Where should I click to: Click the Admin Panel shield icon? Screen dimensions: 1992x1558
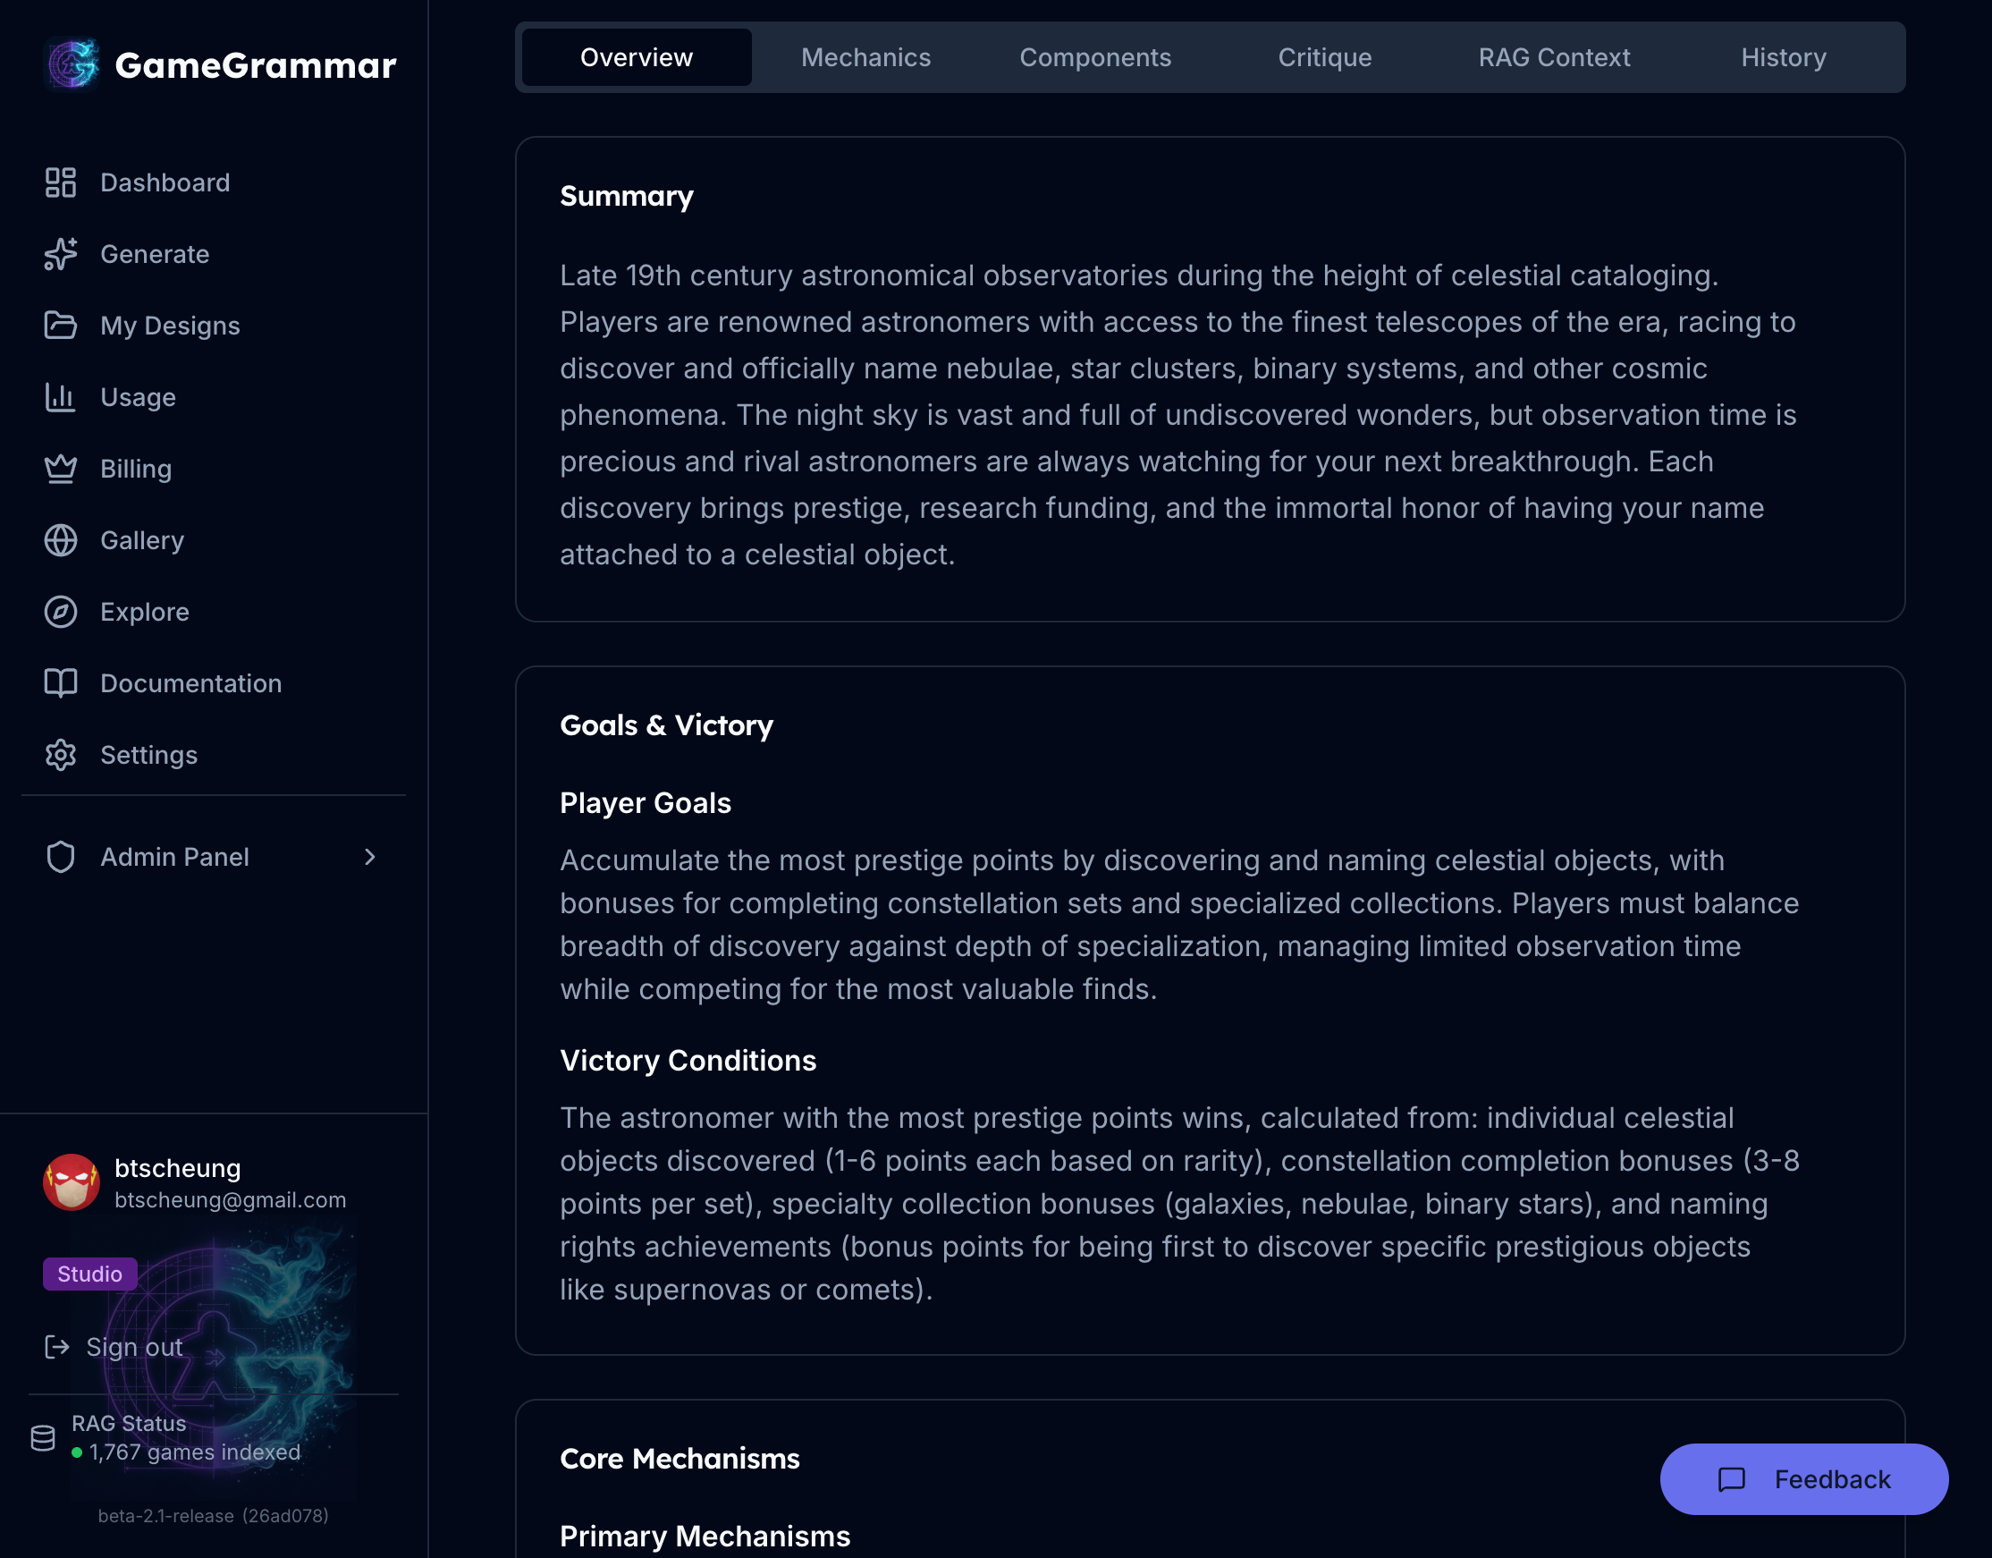[x=60, y=857]
